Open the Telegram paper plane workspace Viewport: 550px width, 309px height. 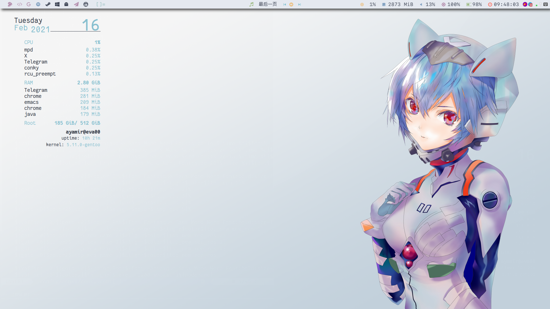tap(76, 4)
